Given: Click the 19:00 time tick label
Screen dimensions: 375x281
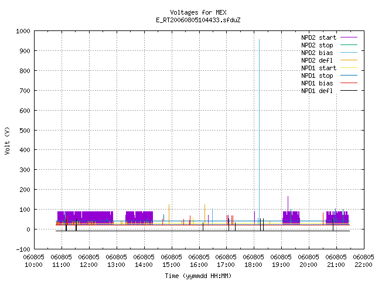Looking at the screenshot, I should coord(281,265).
